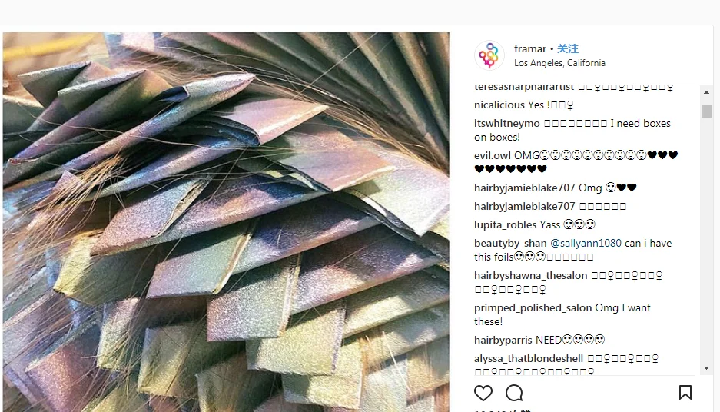Click the comments scrollbar thumb
Screen dimensions: 720x412
[x=706, y=111]
